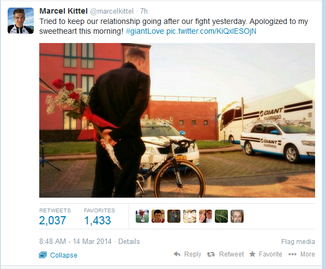The image size is (326, 269).
Task: Click the retweeter avatar with glasses and beard
Action: click(237, 216)
